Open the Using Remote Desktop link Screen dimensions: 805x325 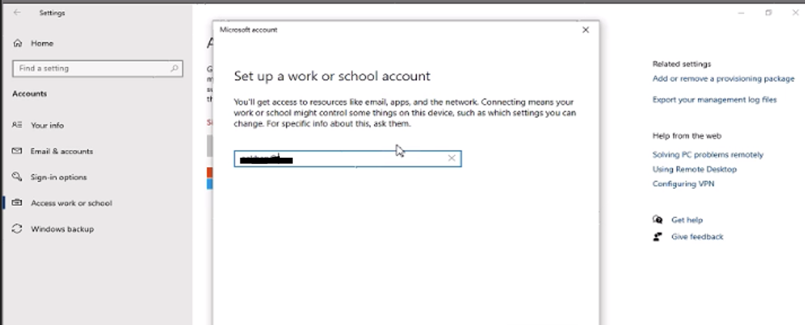[x=695, y=169]
